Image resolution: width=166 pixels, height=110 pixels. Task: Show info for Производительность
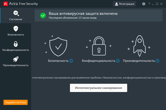(158, 61)
